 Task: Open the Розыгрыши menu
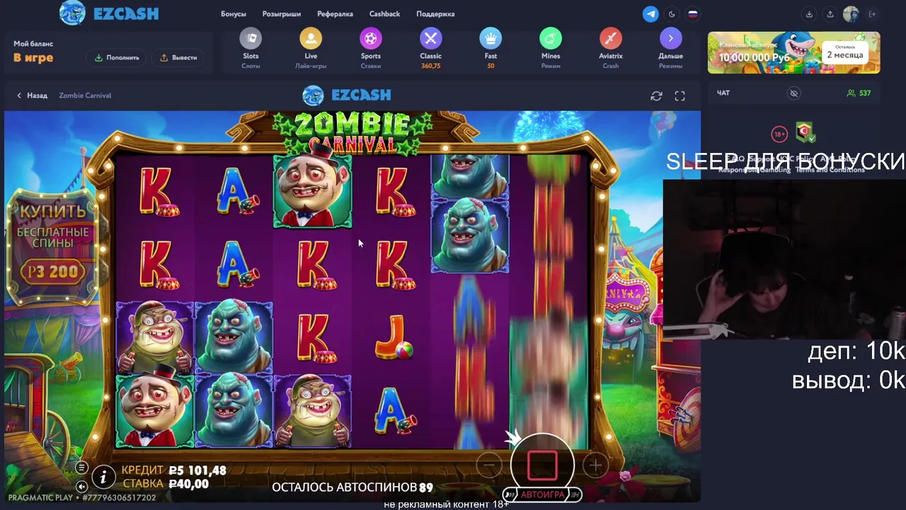pyautogui.click(x=282, y=14)
